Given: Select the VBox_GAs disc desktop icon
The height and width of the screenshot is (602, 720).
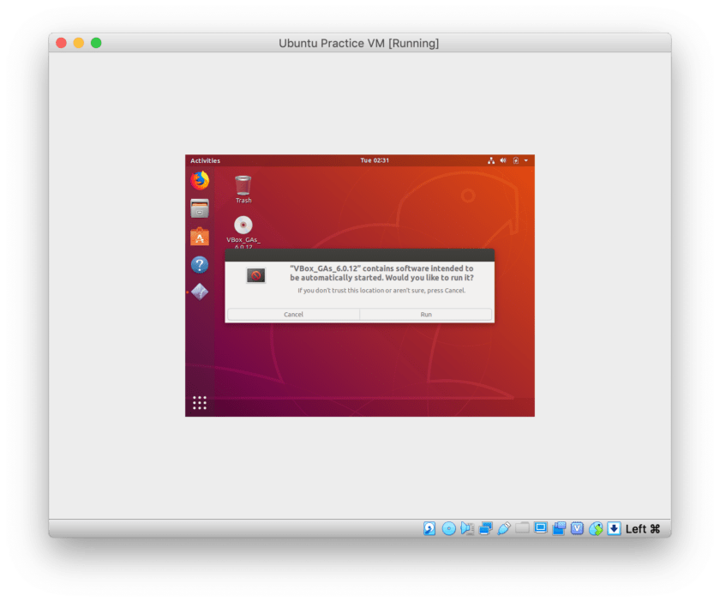Looking at the screenshot, I should (x=243, y=232).
